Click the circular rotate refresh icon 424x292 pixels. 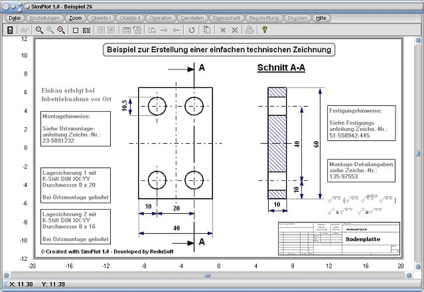(x=192, y=30)
